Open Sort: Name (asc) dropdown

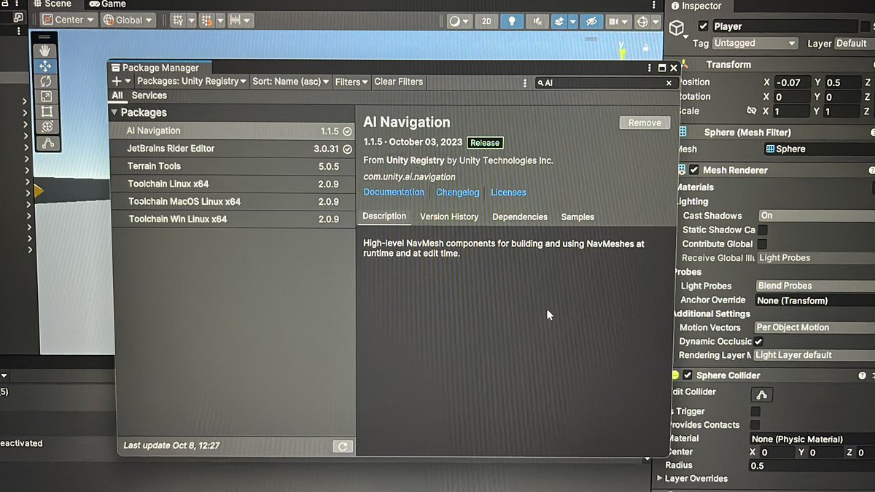291,82
